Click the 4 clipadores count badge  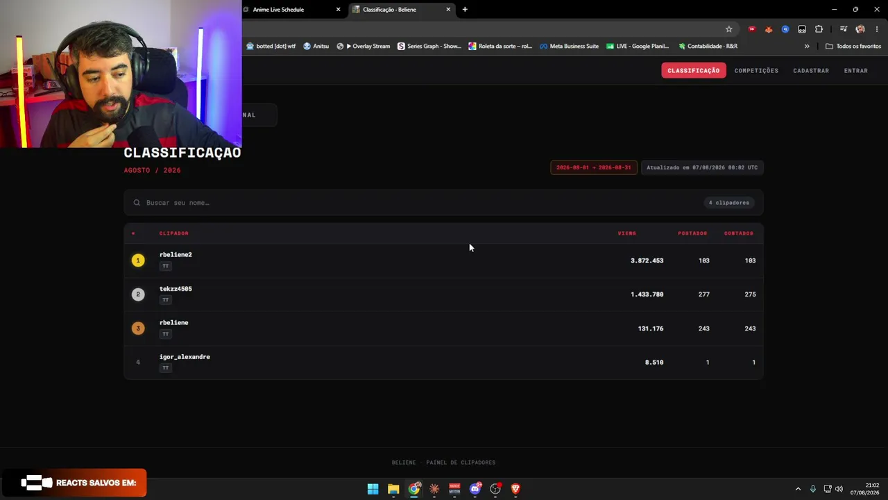point(729,203)
